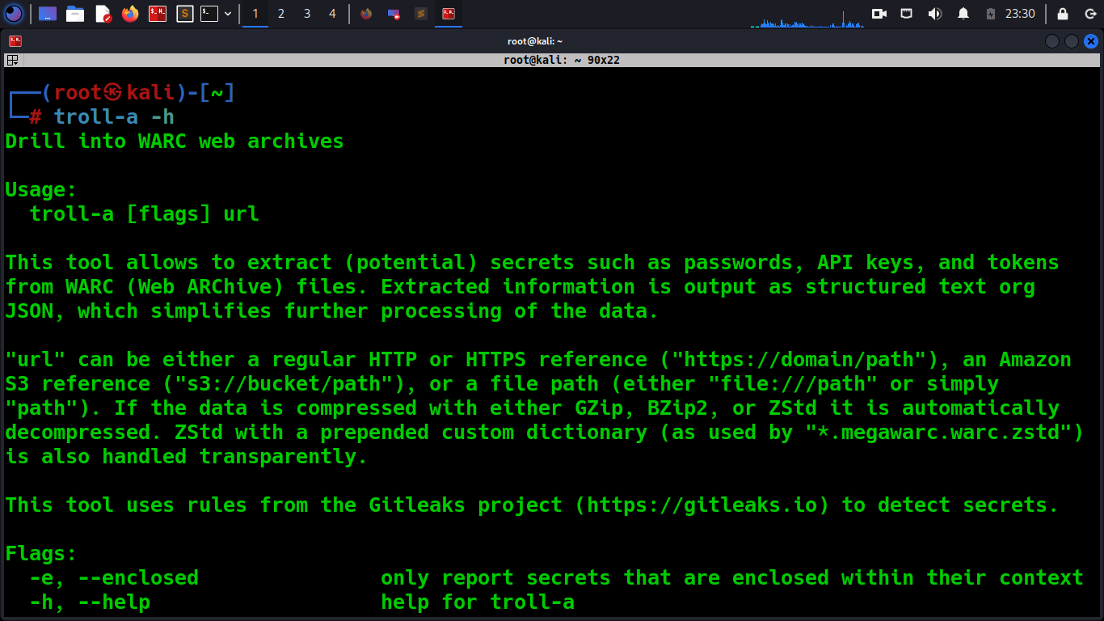1104x621 pixels.
Task: Open the screen recording camera tray icon
Action: 879,14
